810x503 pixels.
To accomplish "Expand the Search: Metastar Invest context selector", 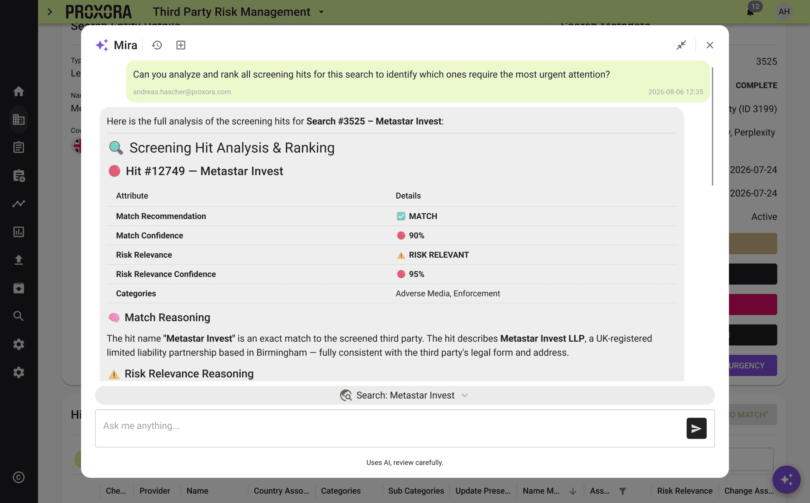I will tap(405, 395).
